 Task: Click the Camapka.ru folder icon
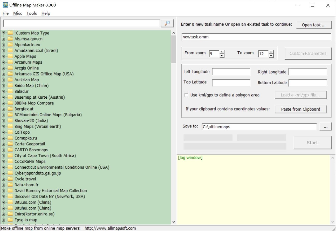[x=10, y=138]
